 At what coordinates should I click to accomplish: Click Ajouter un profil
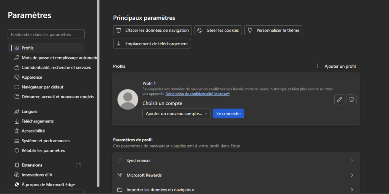tap(335, 66)
